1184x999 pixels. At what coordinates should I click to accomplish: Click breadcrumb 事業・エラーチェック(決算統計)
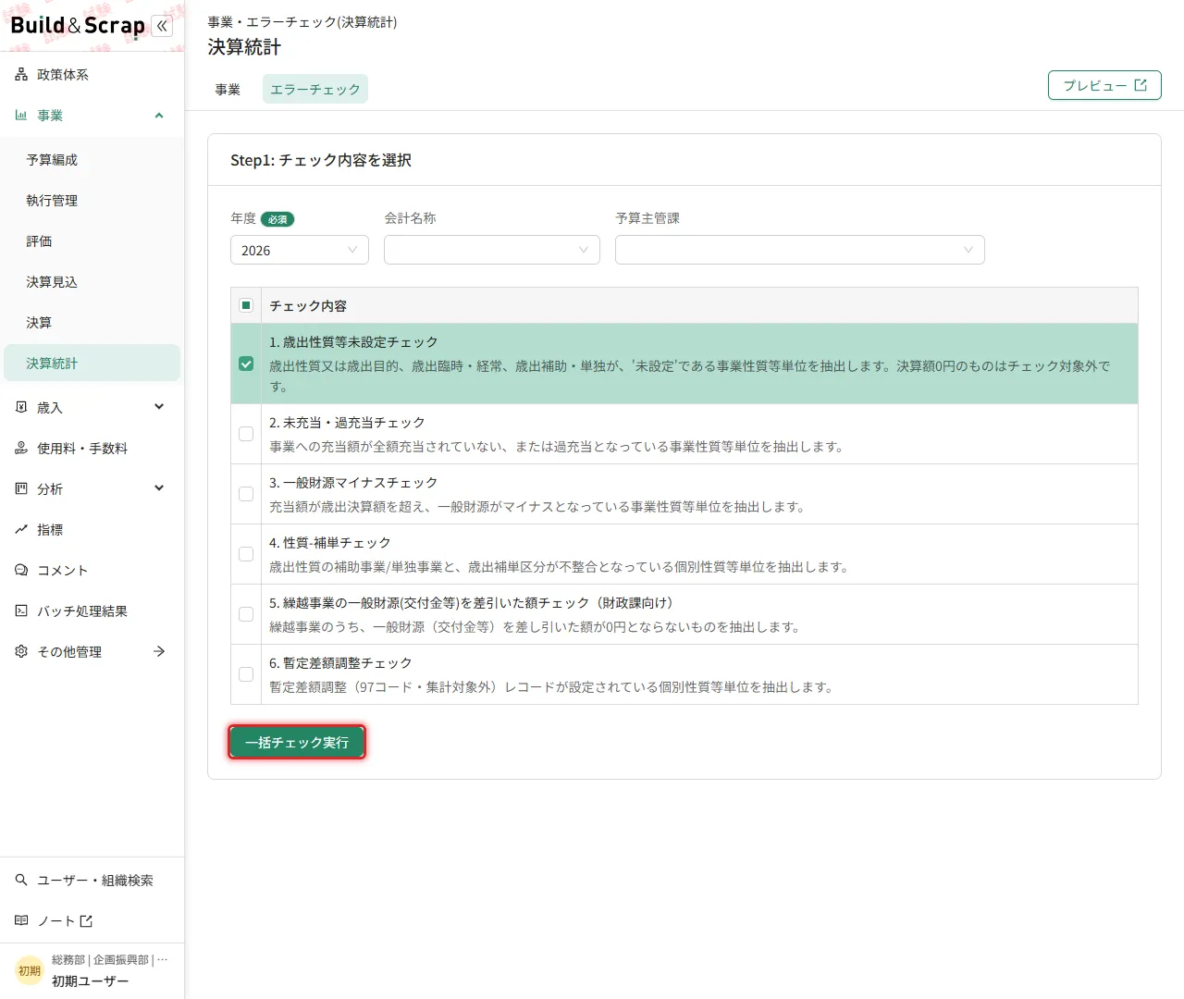302,21
